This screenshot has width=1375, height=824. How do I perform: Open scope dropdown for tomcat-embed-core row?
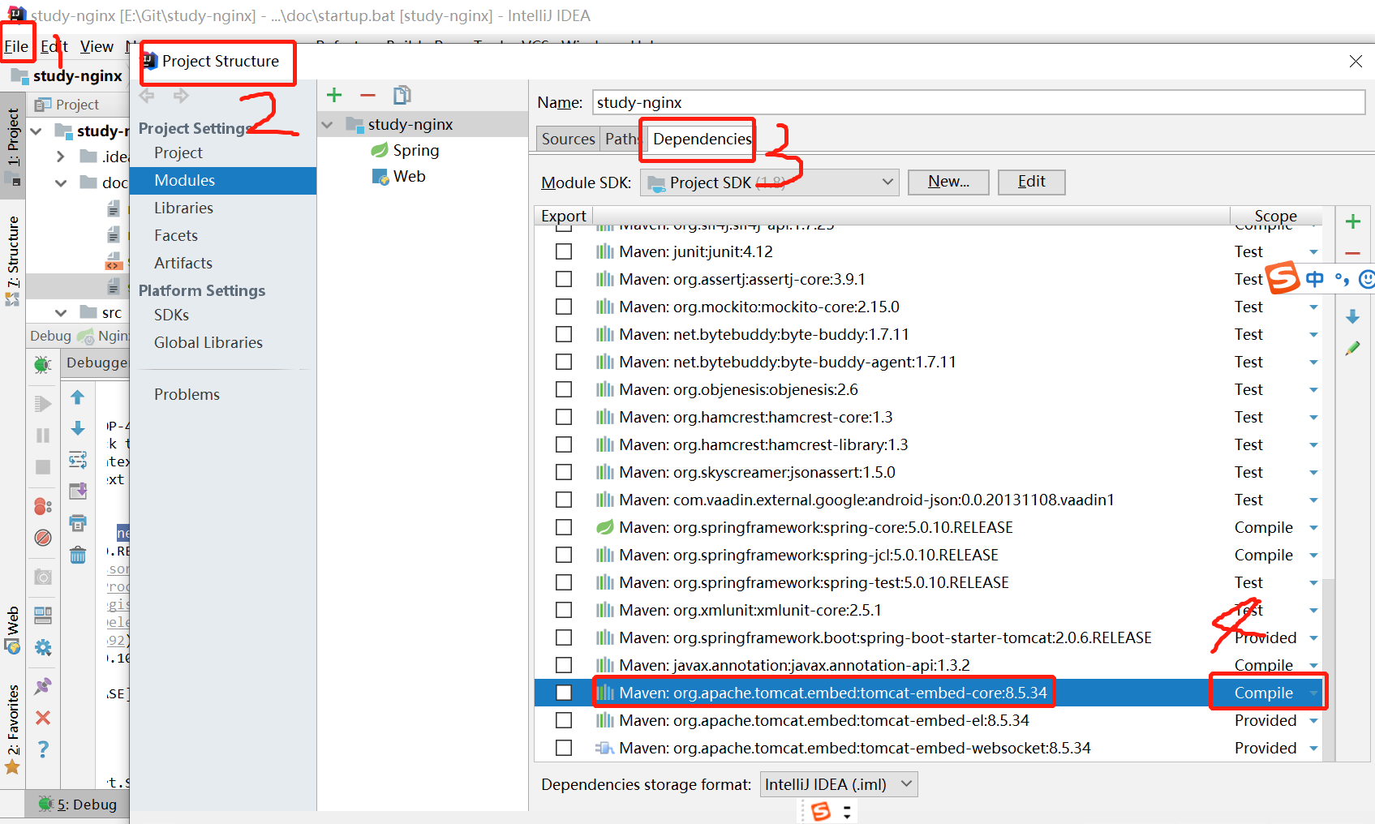tap(1313, 693)
